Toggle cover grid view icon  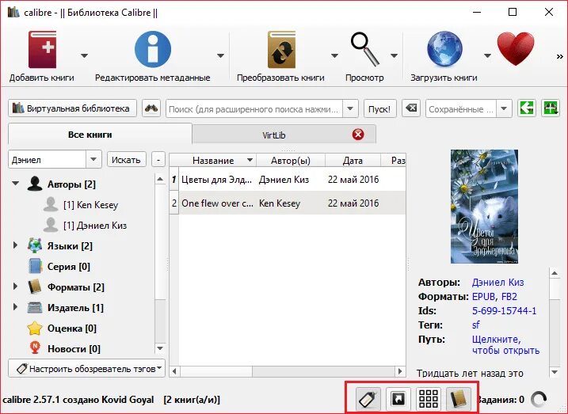[428, 399]
